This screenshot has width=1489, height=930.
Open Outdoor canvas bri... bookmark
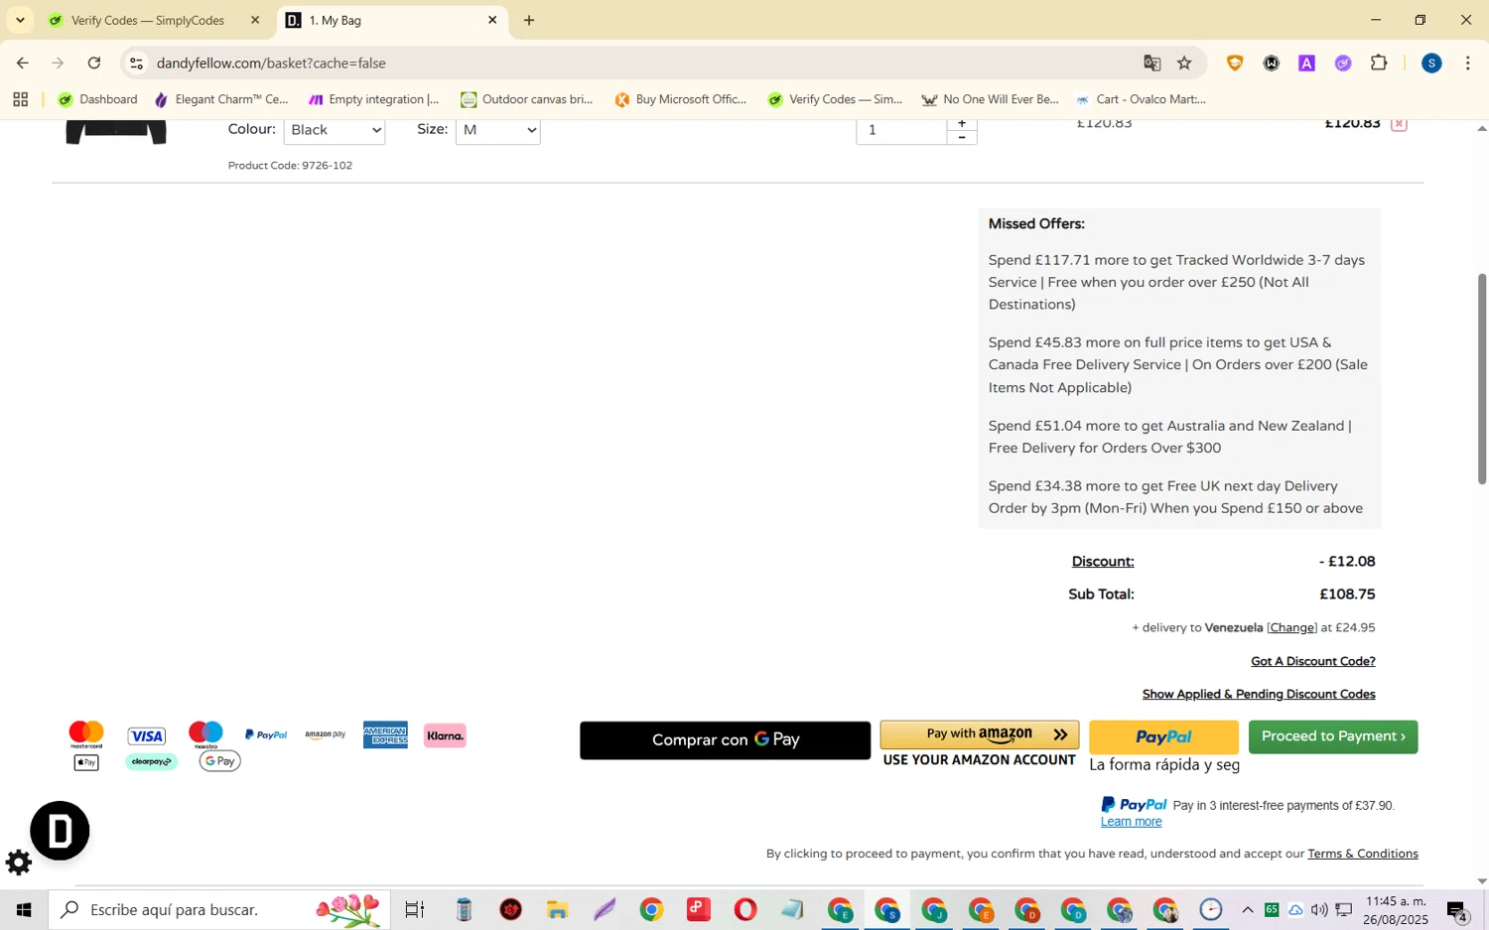[526, 99]
